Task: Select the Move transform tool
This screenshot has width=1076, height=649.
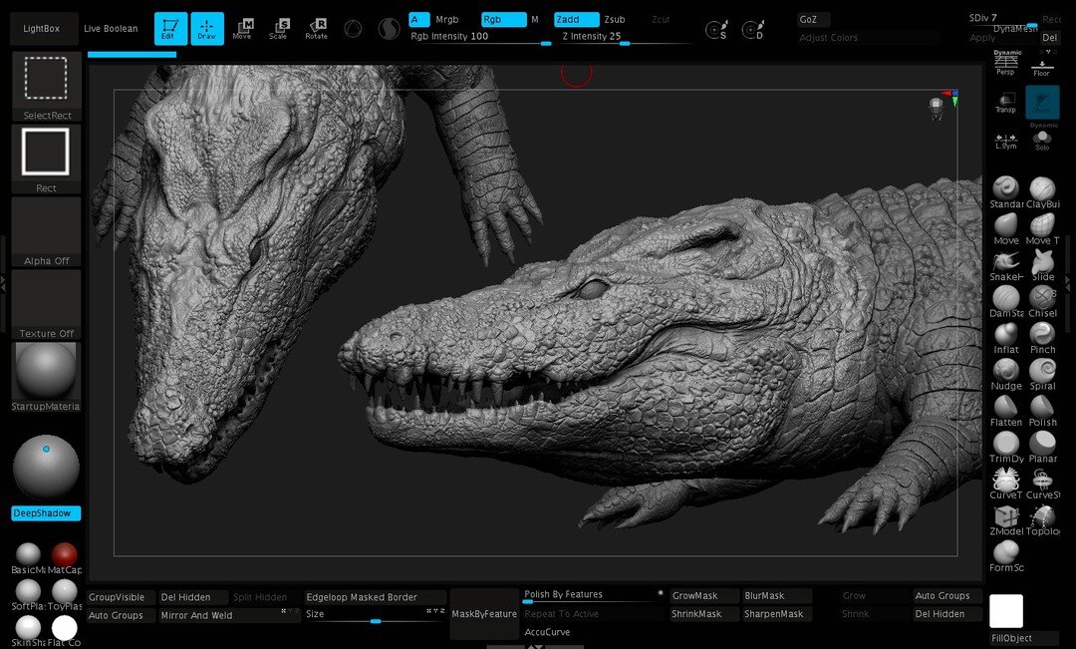Action: coord(242,29)
